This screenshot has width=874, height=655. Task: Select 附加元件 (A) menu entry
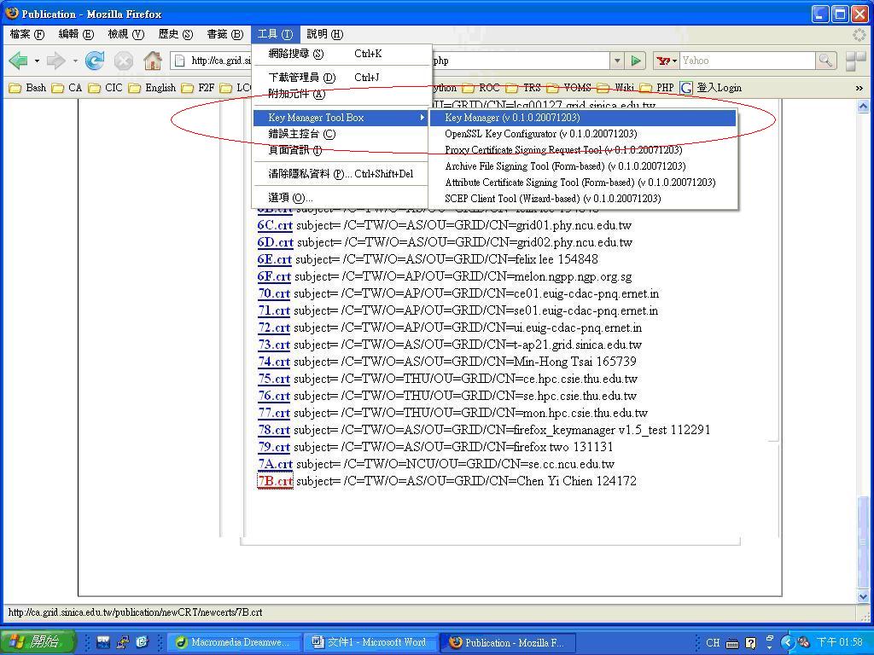pos(341,94)
